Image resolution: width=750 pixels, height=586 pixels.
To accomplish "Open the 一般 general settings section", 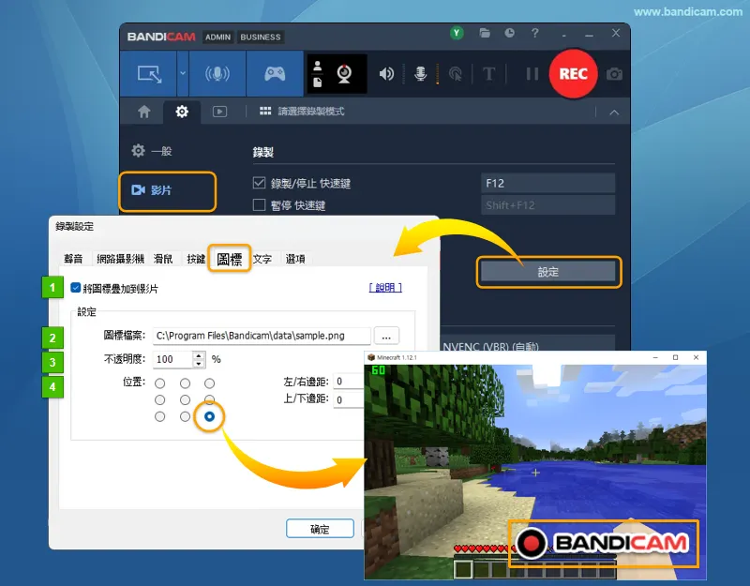I will (x=152, y=151).
